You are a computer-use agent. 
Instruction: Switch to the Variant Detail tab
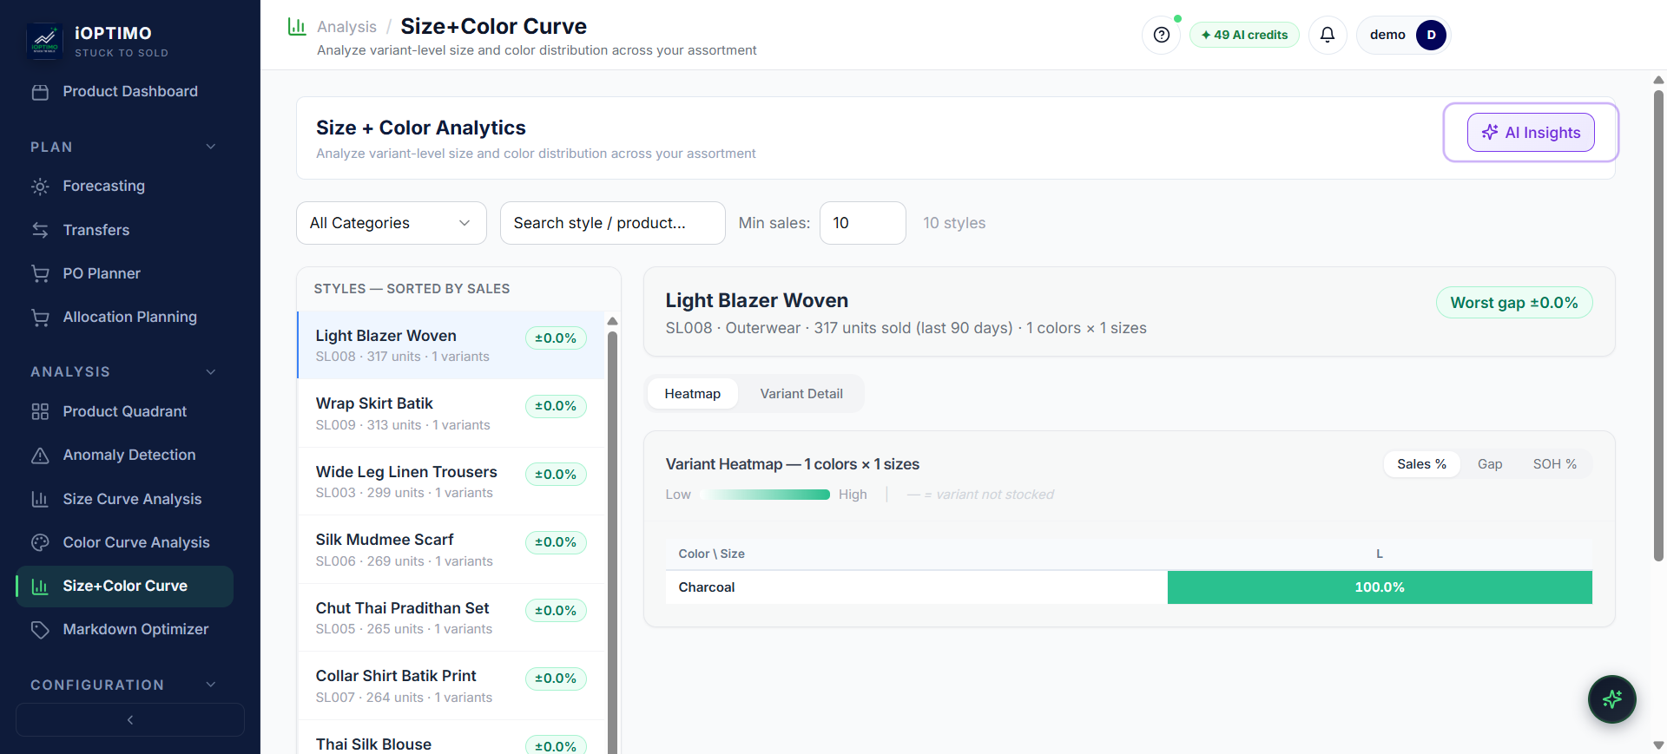[x=801, y=394]
